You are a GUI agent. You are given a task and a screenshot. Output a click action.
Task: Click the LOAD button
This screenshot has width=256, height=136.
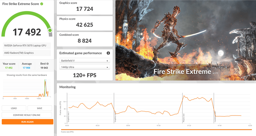[x=14, y=108]
